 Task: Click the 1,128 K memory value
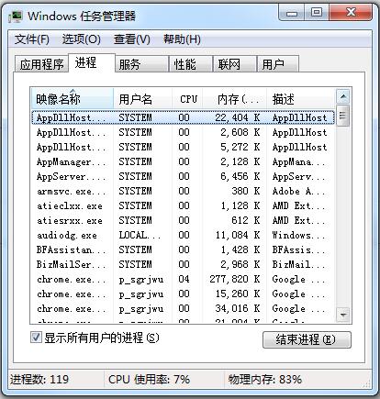coord(240,205)
